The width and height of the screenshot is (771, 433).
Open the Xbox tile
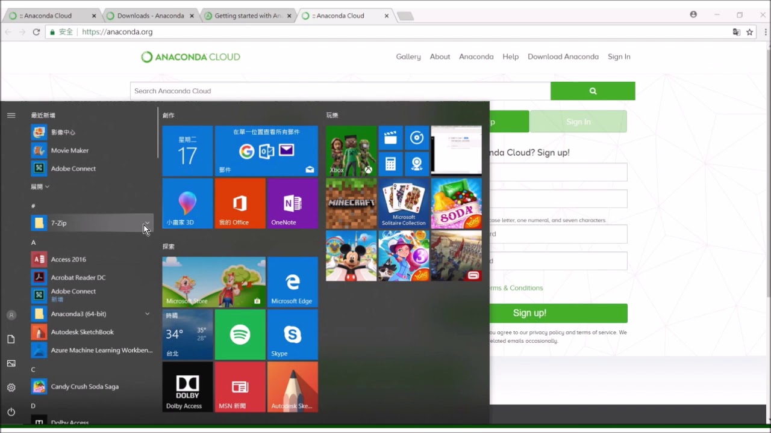[351, 151]
